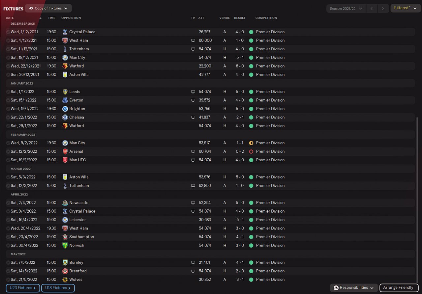Click the loss result indicator for Arsenal match
This screenshot has width=422, height=294.
[251, 152]
